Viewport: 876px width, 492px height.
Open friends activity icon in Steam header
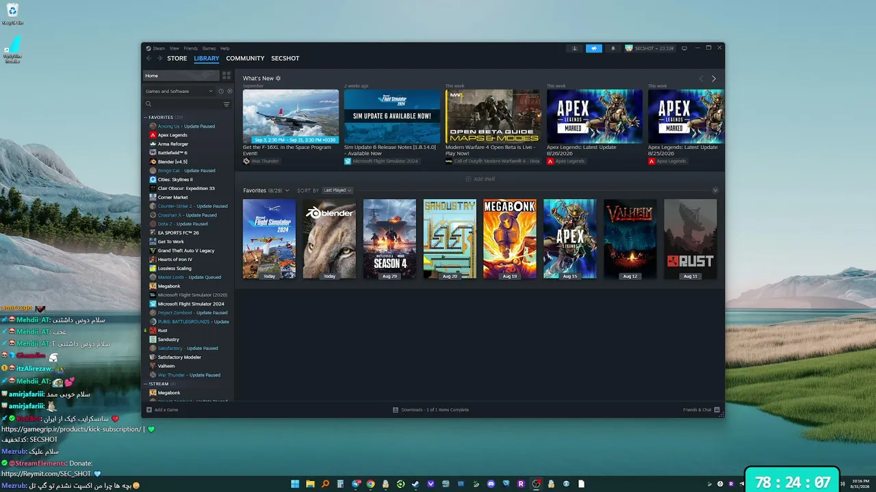575,49
